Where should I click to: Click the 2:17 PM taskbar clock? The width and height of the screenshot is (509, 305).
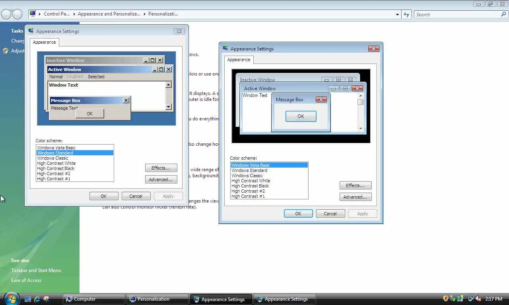tap(493, 299)
